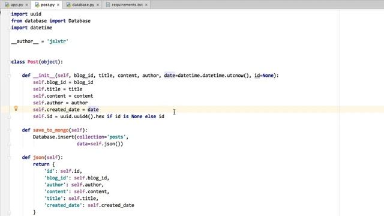The width and height of the screenshot is (384, 216).
Task: Click 'Database.insert' call
Action: coord(53,137)
